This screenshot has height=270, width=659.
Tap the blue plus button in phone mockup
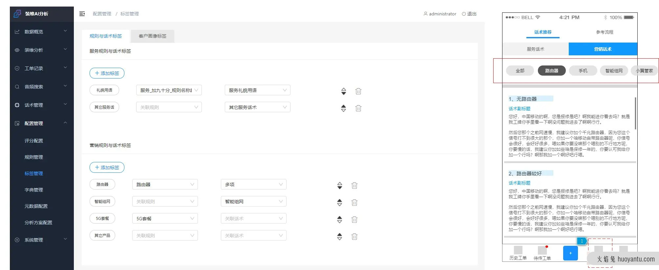570,253
